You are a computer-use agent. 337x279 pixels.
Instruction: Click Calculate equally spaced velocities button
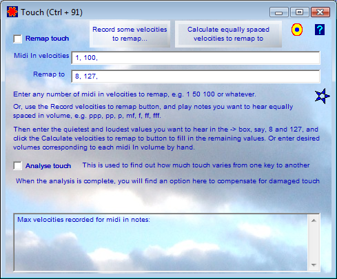228,34
